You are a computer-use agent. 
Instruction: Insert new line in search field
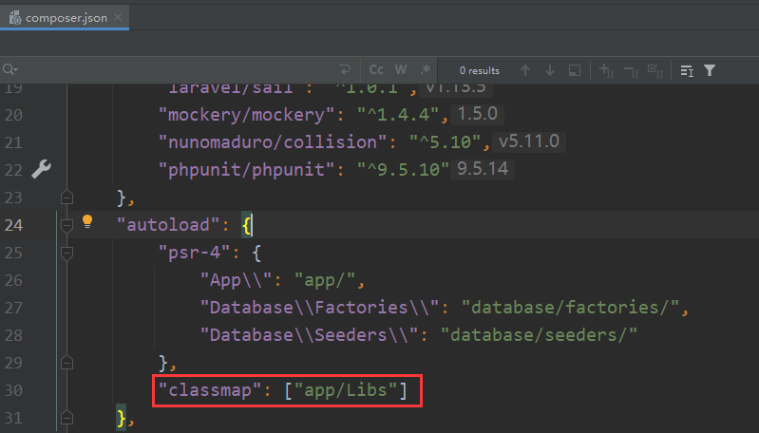(x=345, y=70)
